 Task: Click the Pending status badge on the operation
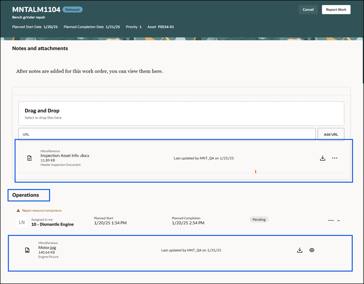(x=259, y=219)
